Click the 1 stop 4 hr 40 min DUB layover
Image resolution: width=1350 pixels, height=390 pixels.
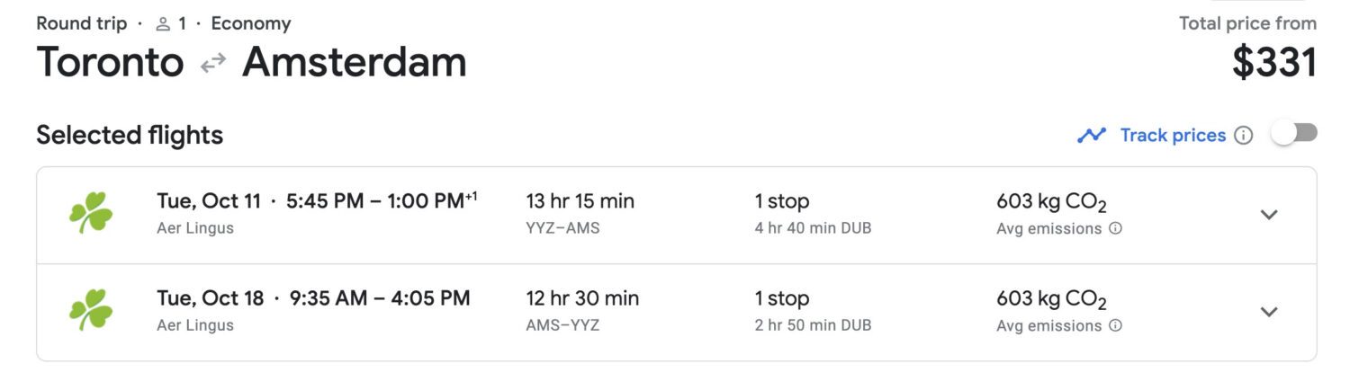813,214
